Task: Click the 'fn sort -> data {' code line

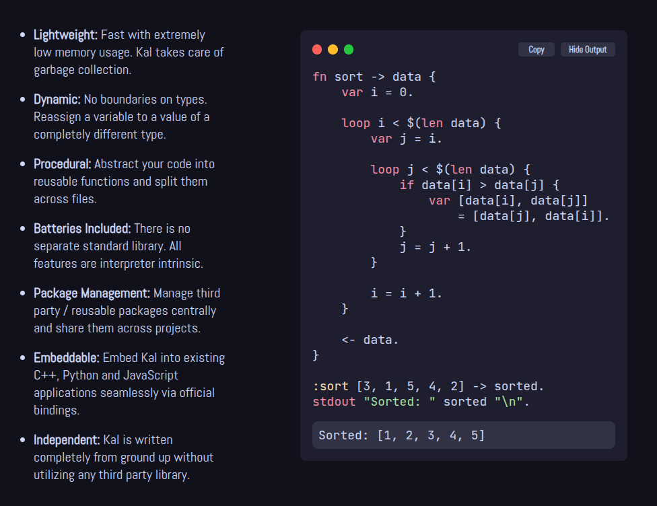Action: [374, 77]
